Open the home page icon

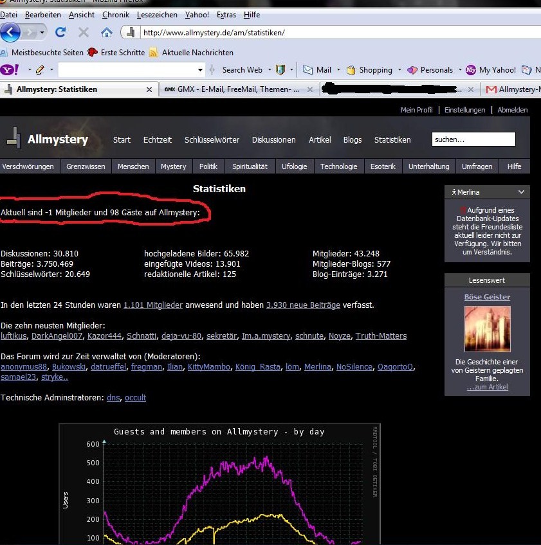point(107,33)
